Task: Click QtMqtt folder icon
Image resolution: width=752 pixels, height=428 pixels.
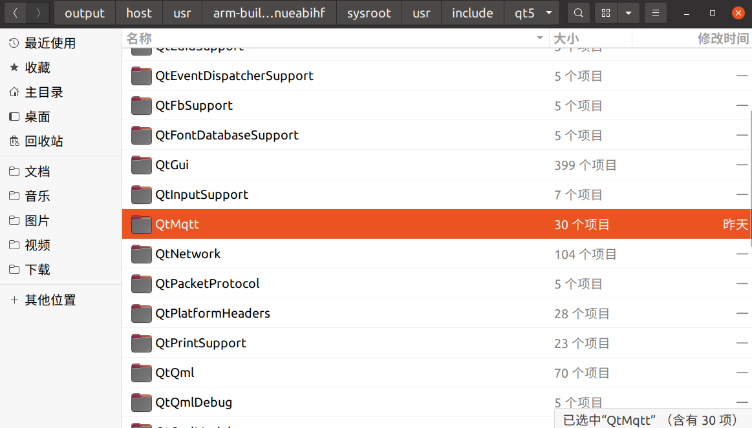Action: [142, 224]
